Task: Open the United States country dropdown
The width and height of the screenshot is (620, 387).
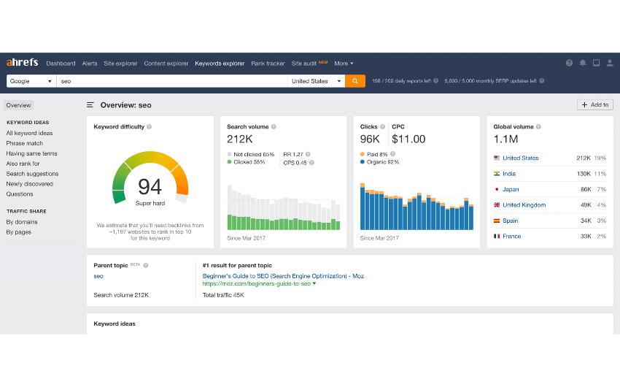Action: tap(316, 81)
